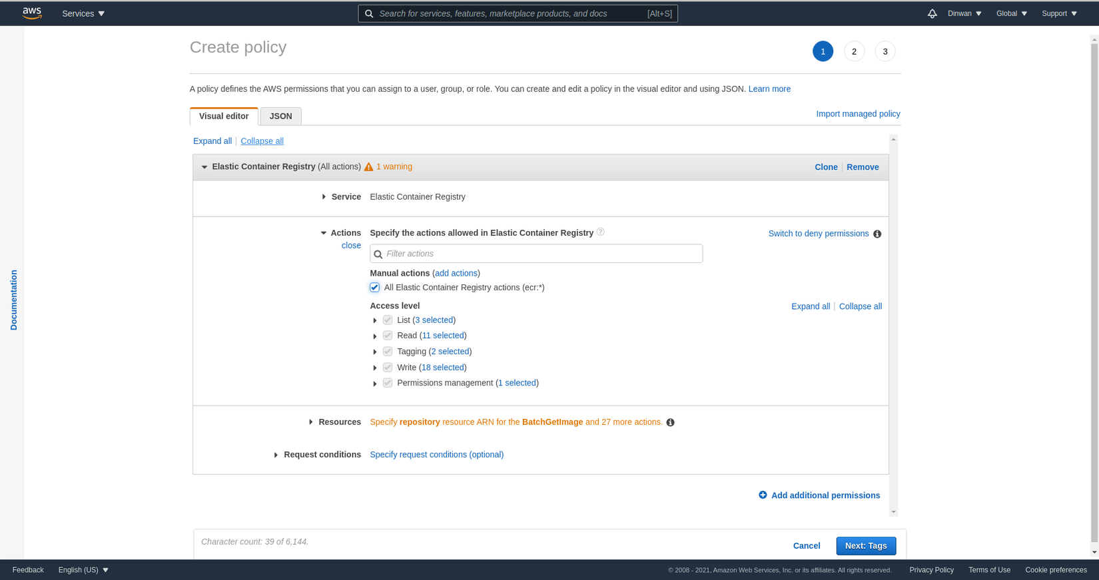Click the AWS logo home icon
This screenshot has height=580, width=1099.
[x=31, y=13]
